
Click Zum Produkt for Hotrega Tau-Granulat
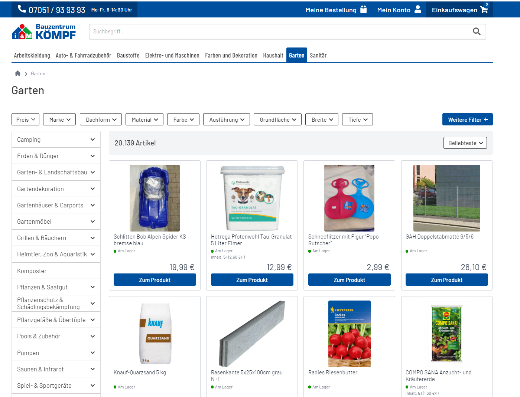click(x=252, y=280)
